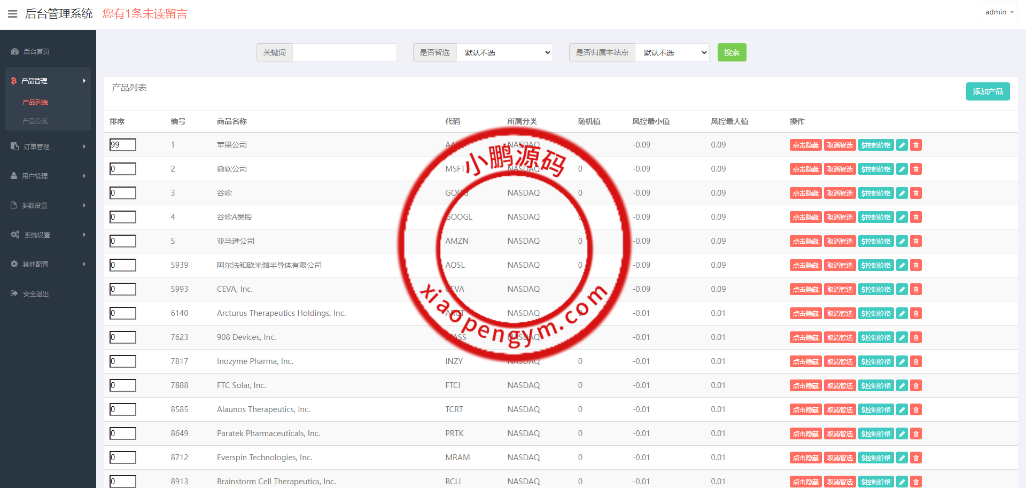Click the edit pencil icon for CEVA, Inc.

902,289
